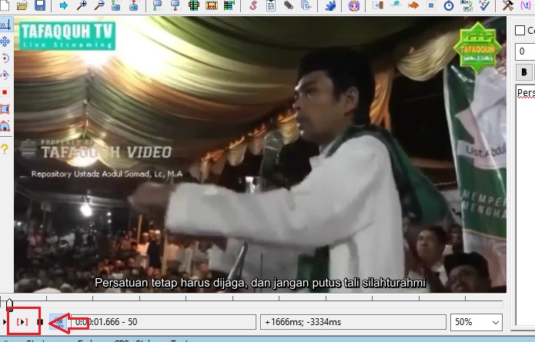535x342 pixels.
Task: Select rectangle clip tool
Action: 5,109
